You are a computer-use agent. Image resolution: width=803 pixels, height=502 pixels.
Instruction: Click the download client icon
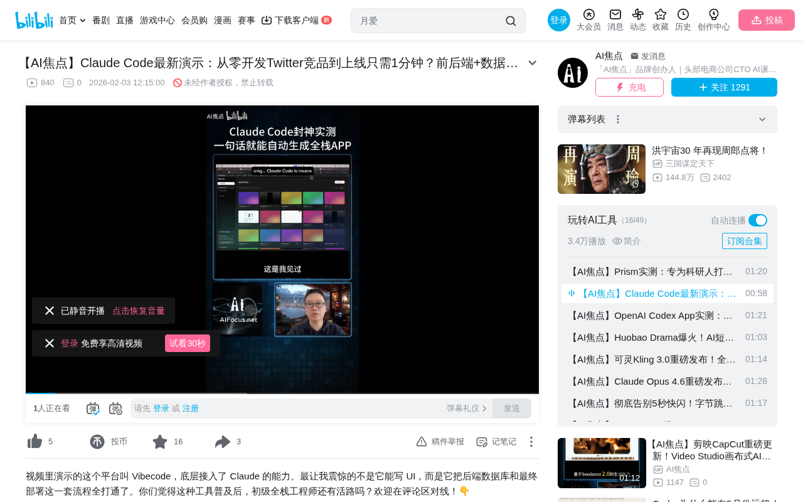click(267, 20)
